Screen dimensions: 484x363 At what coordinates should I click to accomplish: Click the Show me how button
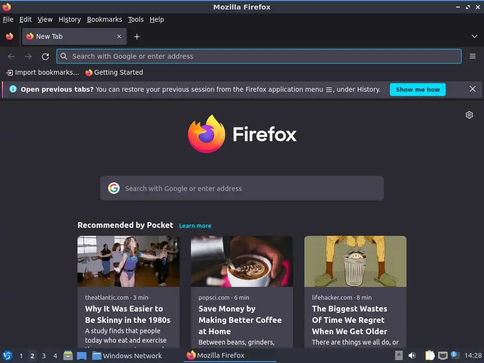click(x=418, y=89)
